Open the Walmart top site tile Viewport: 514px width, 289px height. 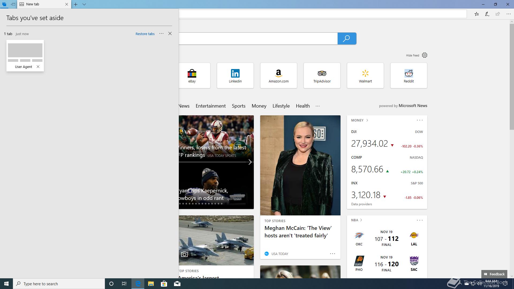click(x=365, y=75)
